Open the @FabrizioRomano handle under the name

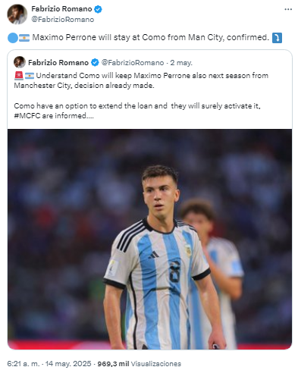click(x=62, y=20)
